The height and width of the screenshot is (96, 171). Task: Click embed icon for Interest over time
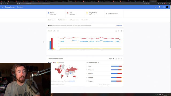119,31
